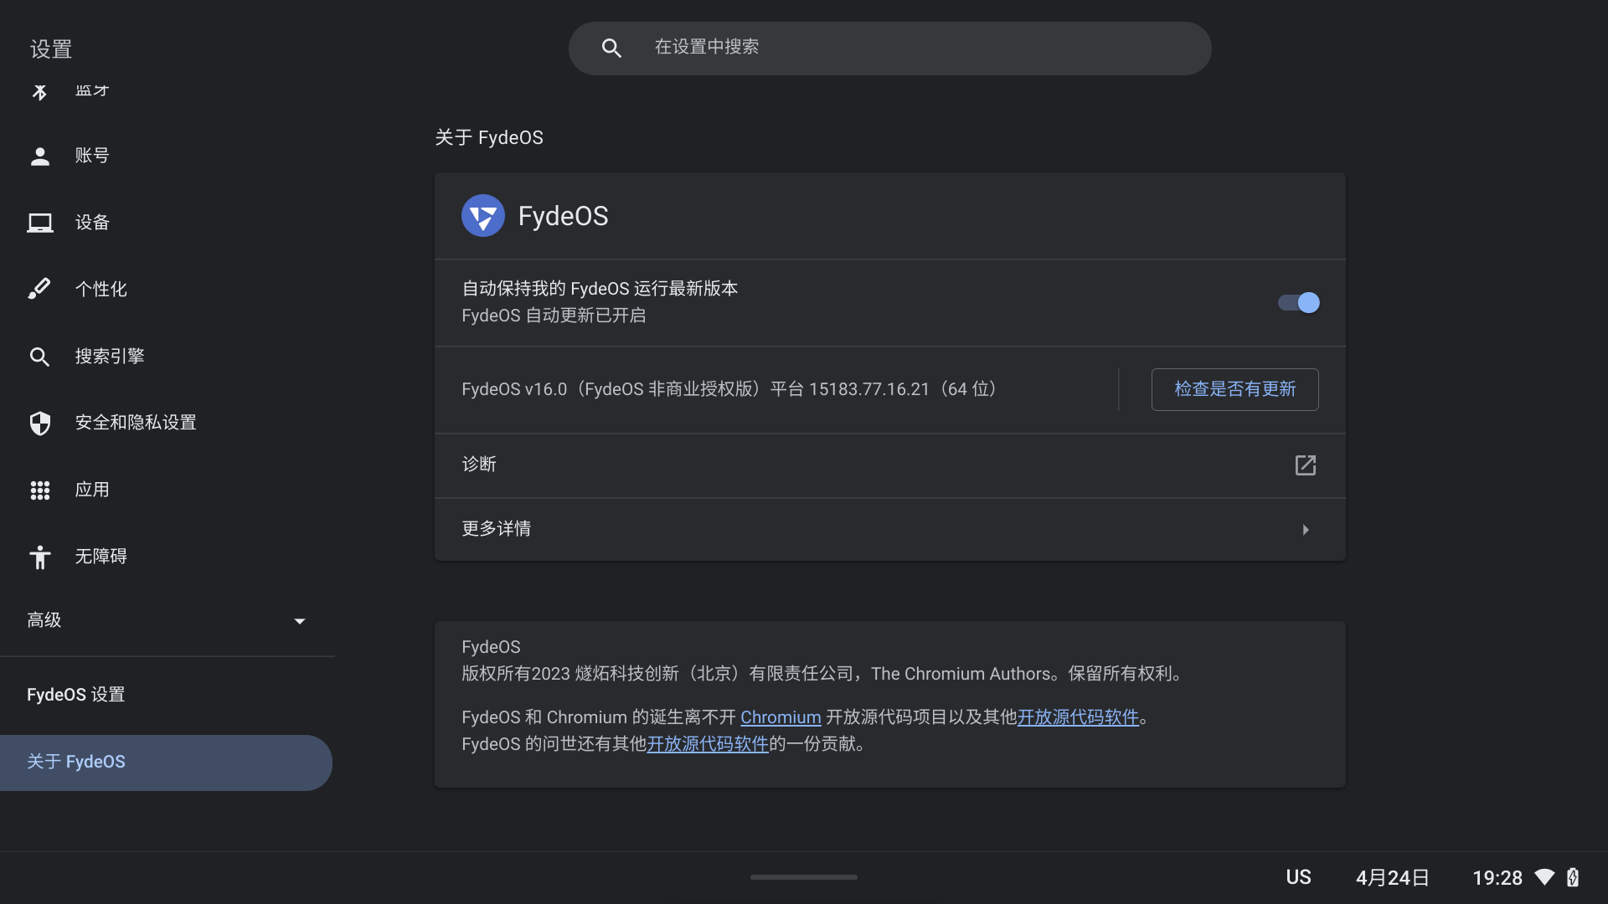Screen dimensions: 1608x904
Task: Click the 个性化 brush icon
Action: point(39,289)
